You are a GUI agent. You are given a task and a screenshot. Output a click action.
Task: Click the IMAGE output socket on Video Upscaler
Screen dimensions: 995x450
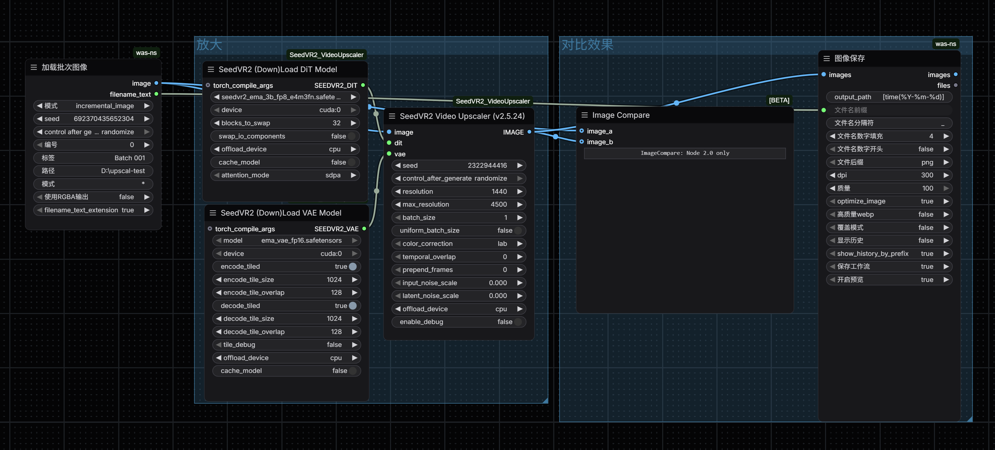coord(529,132)
